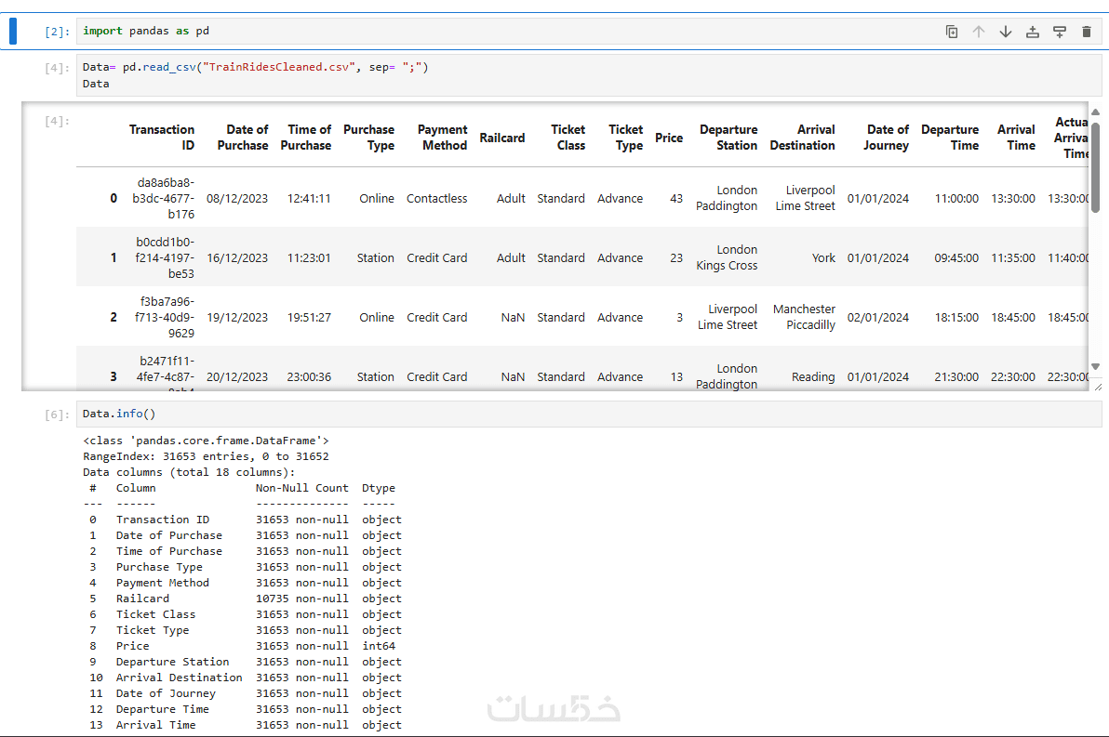Viewport: 1109px width, 737px height.
Task: Click the move cell up arrow
Action: click(979, 32)
